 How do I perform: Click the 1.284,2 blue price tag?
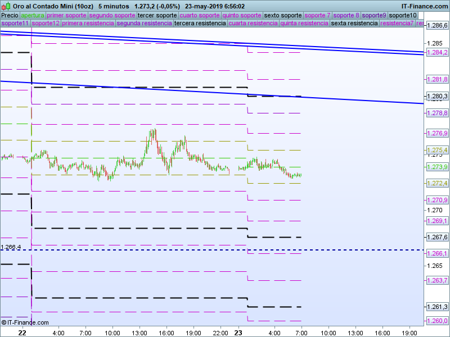tap(438, 52)
